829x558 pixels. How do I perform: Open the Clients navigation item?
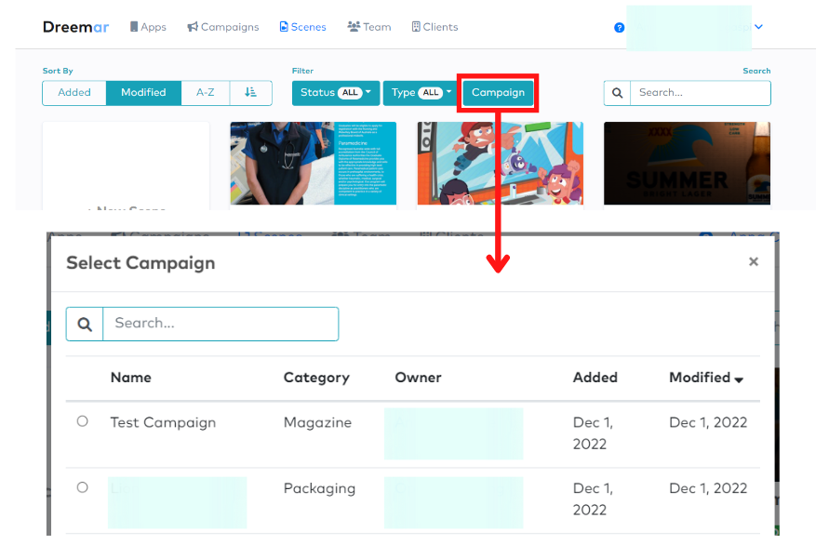(x=435, y=27)
